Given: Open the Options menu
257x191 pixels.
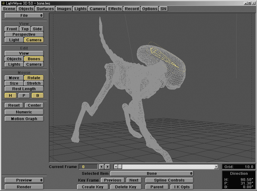Looking at the screenshot, I should [x=150, y=9].
